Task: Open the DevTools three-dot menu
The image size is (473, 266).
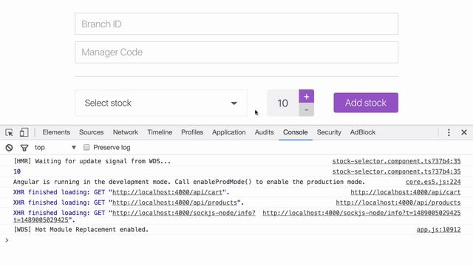Action: (449, 132)
